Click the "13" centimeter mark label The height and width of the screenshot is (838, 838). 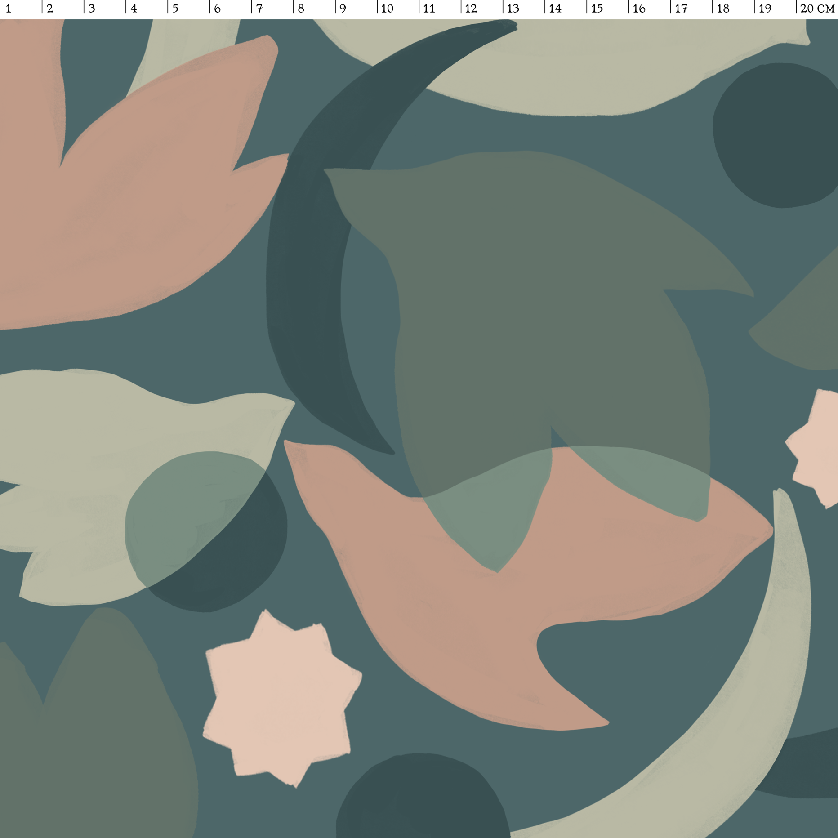(513, 9)
